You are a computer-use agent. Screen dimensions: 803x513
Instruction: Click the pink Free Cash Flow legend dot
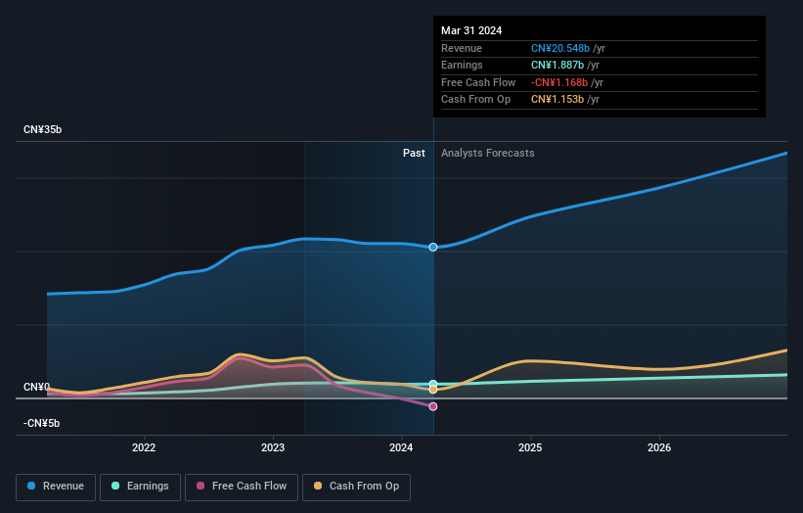click(201, 486)
